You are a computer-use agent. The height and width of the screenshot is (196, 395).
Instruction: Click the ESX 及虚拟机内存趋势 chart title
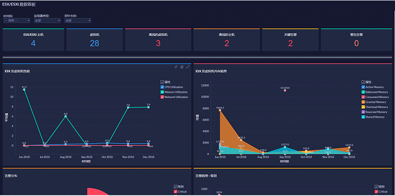pos(211,71)
